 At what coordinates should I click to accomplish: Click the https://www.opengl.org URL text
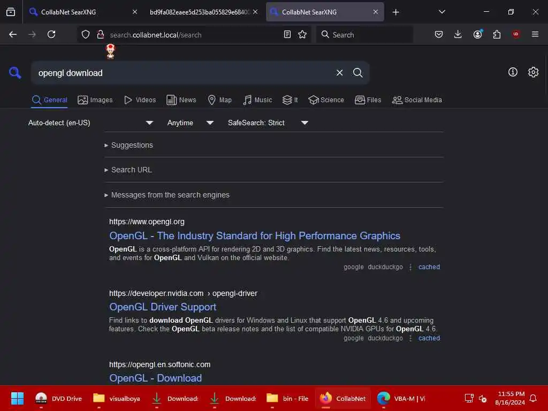(147, 222)
